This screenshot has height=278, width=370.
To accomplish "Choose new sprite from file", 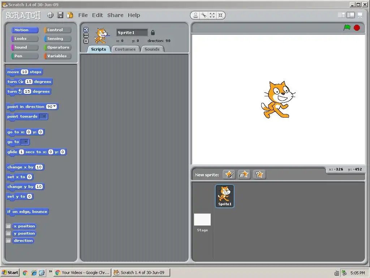I will pos(244,175).
